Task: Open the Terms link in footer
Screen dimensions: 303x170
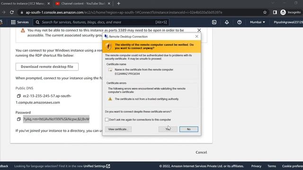Action: click(272, 166)
